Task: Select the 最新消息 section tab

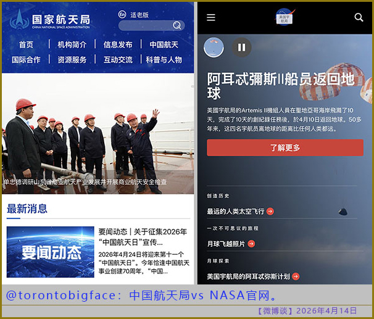Action: pyautogui.click(x=27, y=209)
